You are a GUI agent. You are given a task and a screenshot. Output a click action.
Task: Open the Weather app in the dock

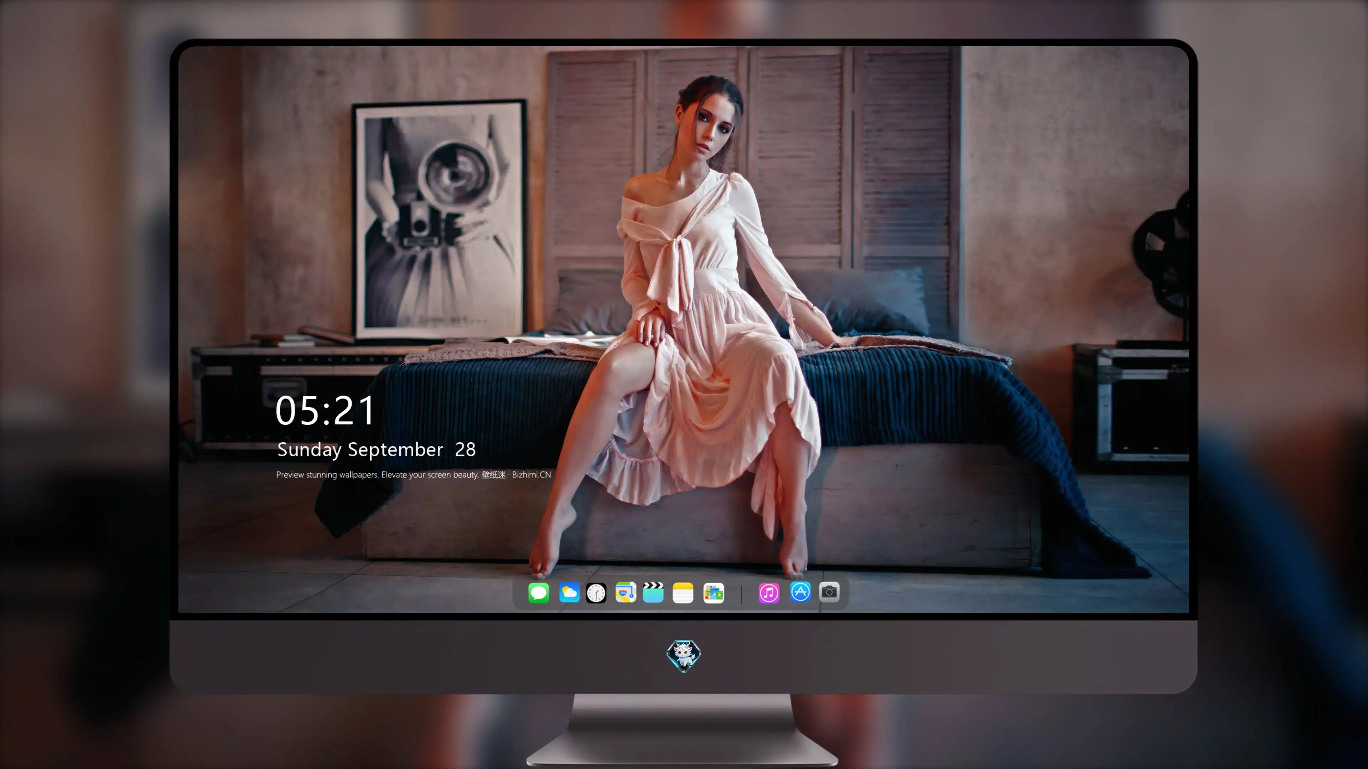569,592
